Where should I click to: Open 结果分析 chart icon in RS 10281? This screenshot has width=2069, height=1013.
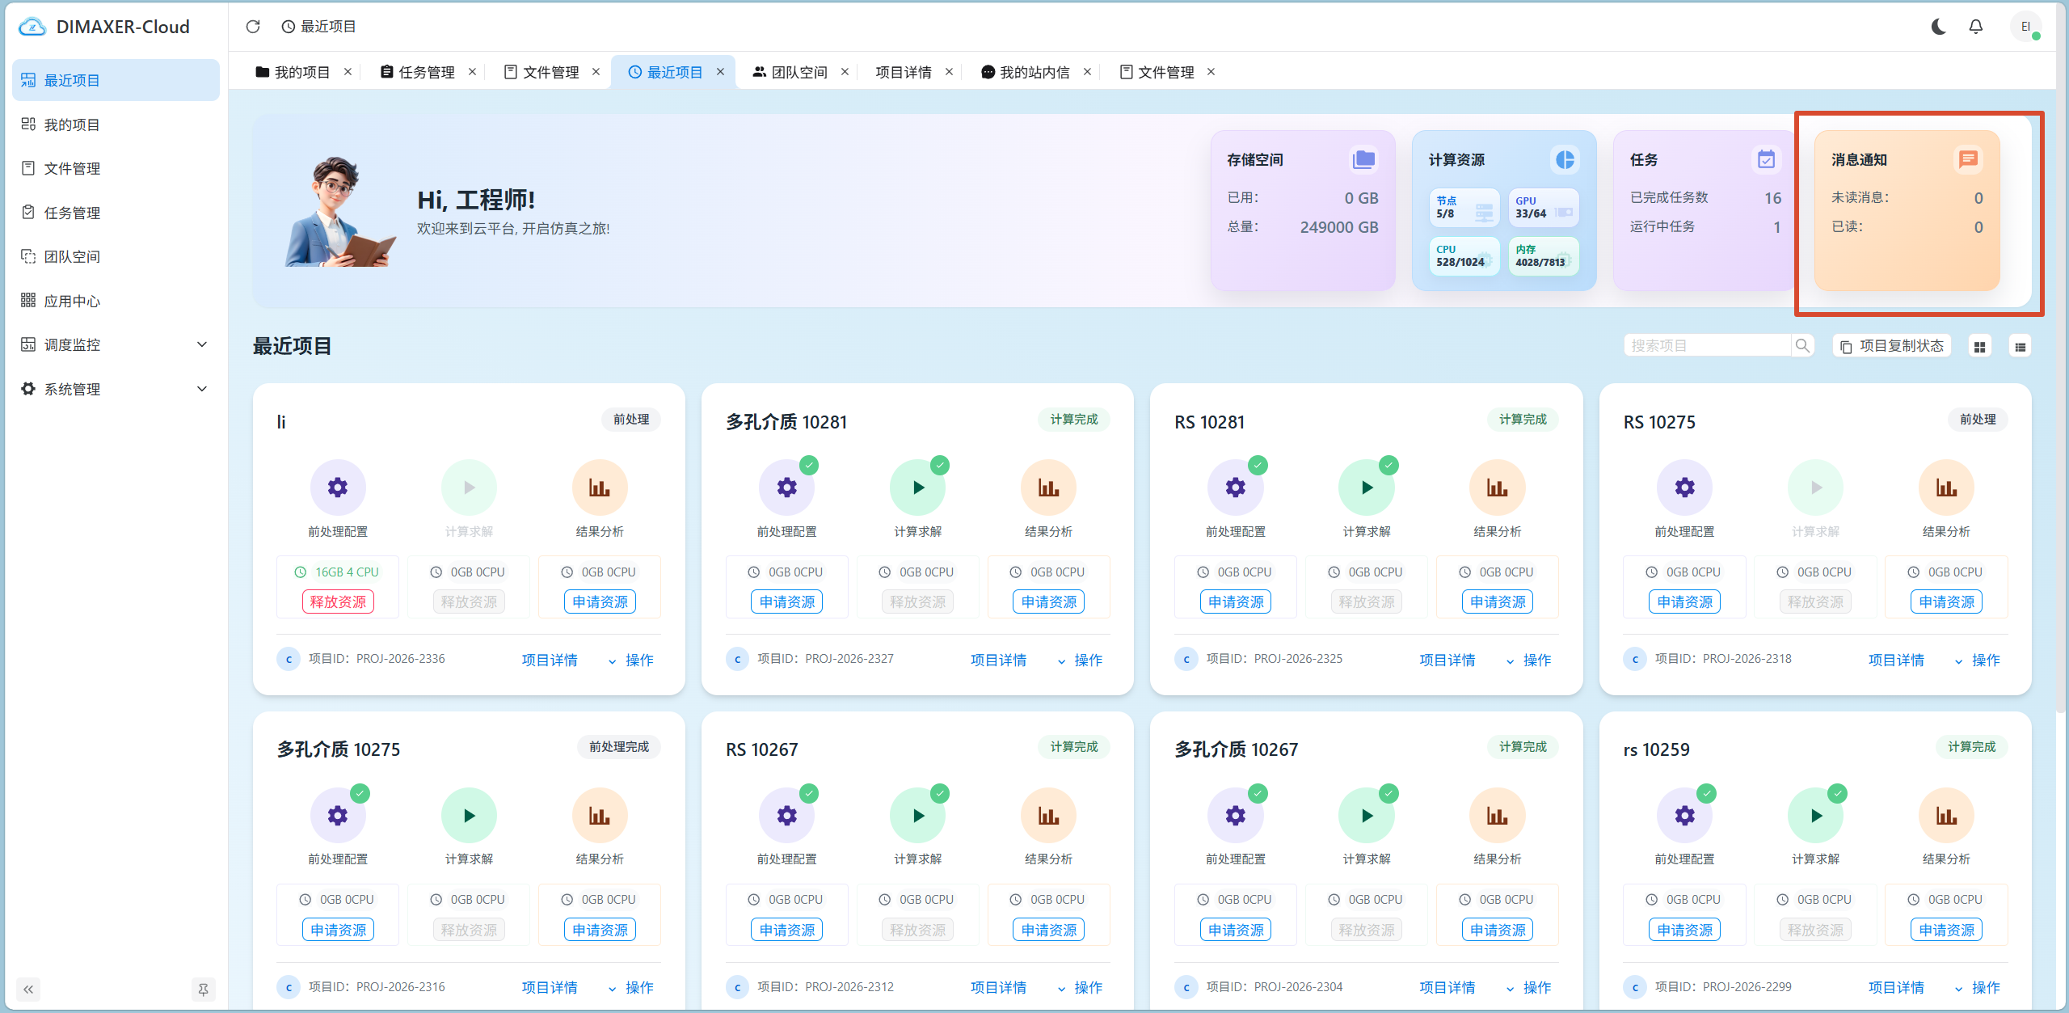click(1497, 488)
